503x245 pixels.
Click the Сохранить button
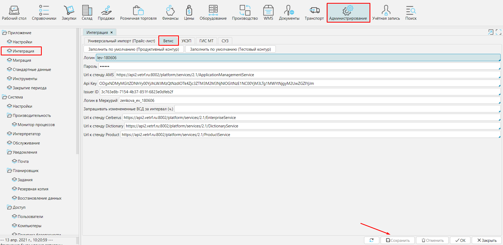point(398,240)
